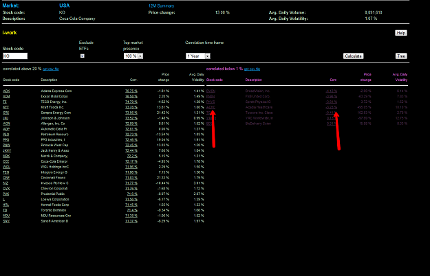
Task: Click Acadia Healthcare's correlation link
Action: (332, 107)
